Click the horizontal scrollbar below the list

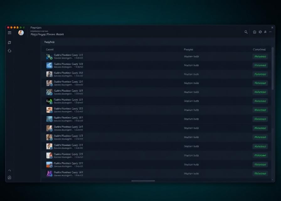tap(143, 181)
